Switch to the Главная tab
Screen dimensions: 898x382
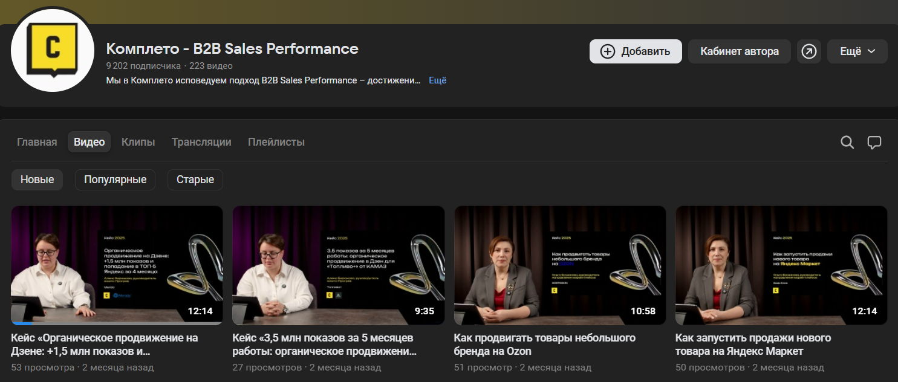[37, 142]
